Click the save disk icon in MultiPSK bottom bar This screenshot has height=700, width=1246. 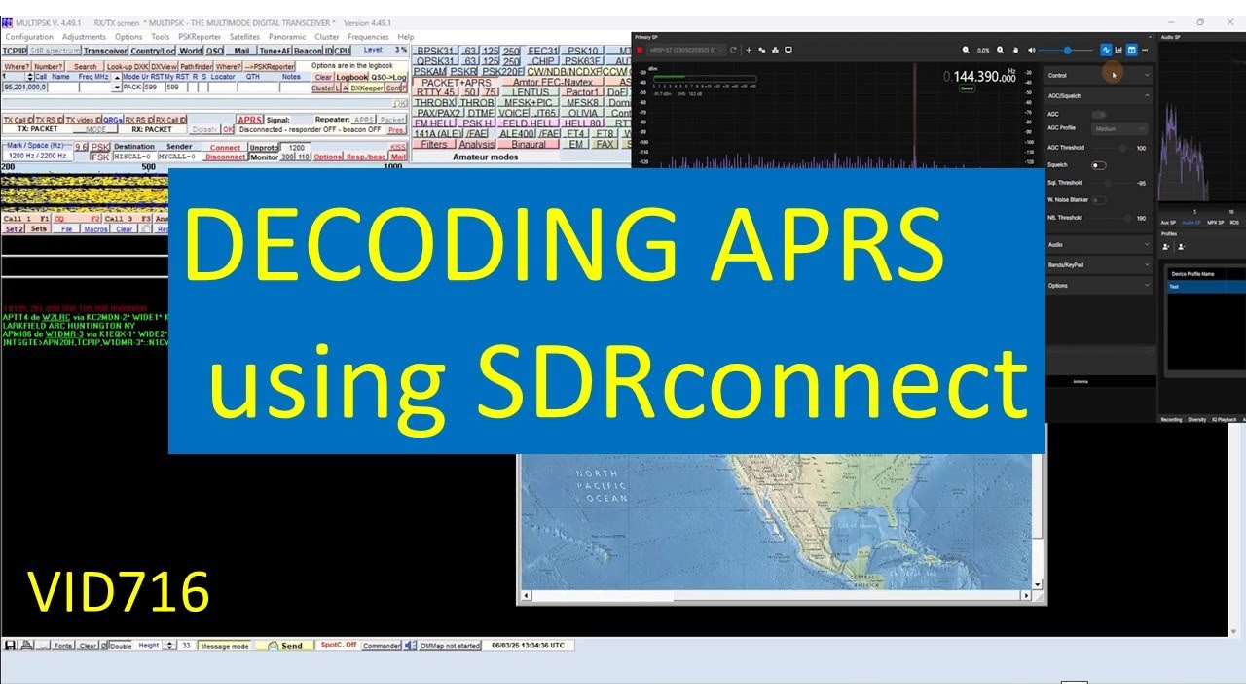pyautogui.click(x=10, y=645)
